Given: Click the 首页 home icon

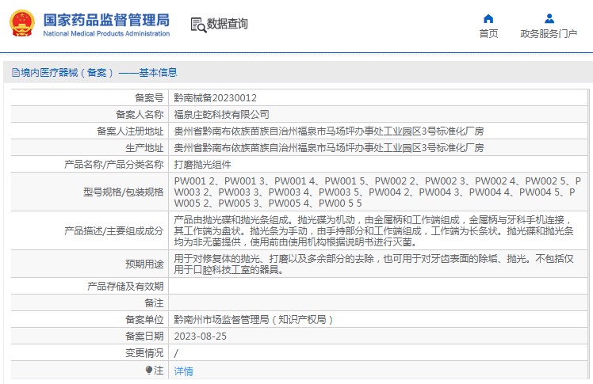Looking at the screenshot, I should [x=488, y=18].
